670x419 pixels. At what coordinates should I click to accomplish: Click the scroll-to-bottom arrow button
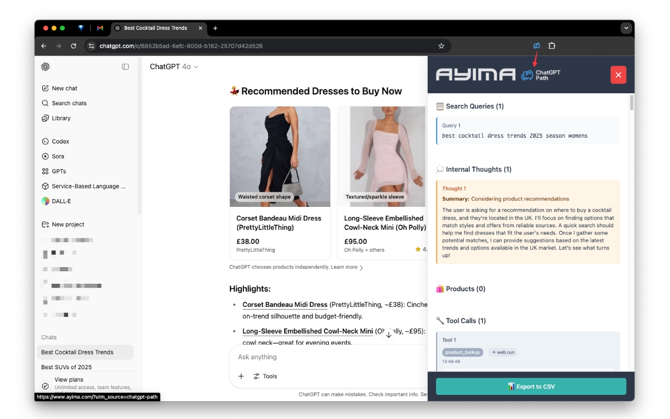coord(388,334)
